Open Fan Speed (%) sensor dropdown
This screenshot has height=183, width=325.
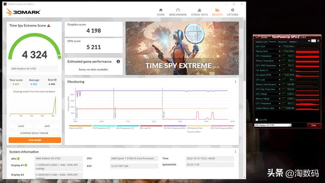279,70
